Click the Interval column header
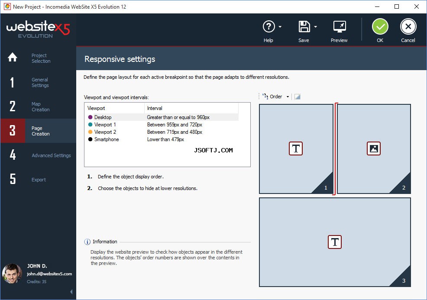Viewport: 427px width, 300px height. 191,108
